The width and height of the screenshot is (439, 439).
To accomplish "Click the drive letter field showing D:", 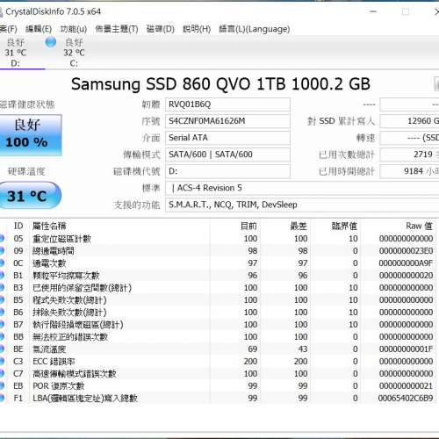I will (x=227, y=171).
